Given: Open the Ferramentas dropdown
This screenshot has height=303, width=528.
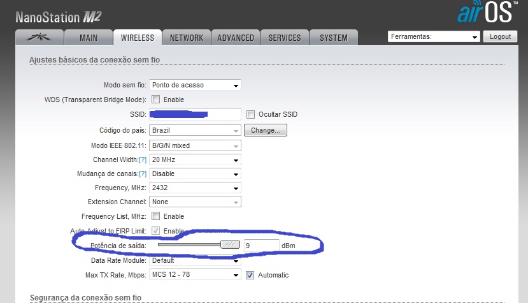Looking at the screenshot, I should click(x=434, y=36).
